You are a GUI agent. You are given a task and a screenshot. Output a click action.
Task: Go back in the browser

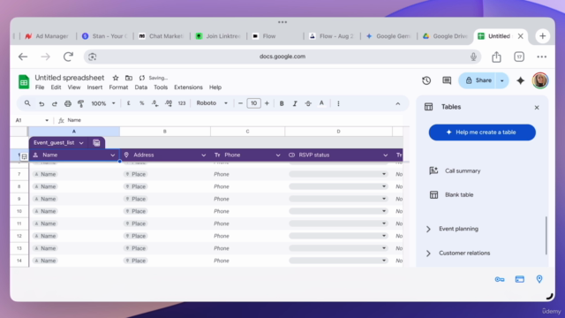(23, 57)
